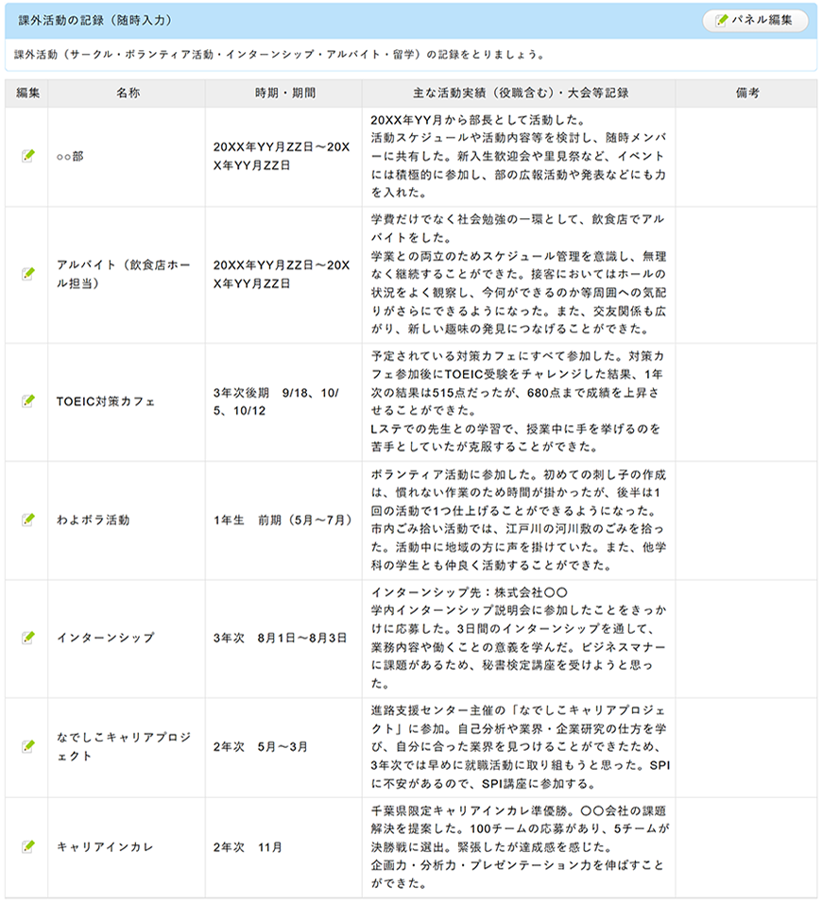Image resolution: width=822 pixels, height=903 pixels.
Task: Select the アルバイト（飲食店ホール担当） name cell
Action: tap(127, 275)
